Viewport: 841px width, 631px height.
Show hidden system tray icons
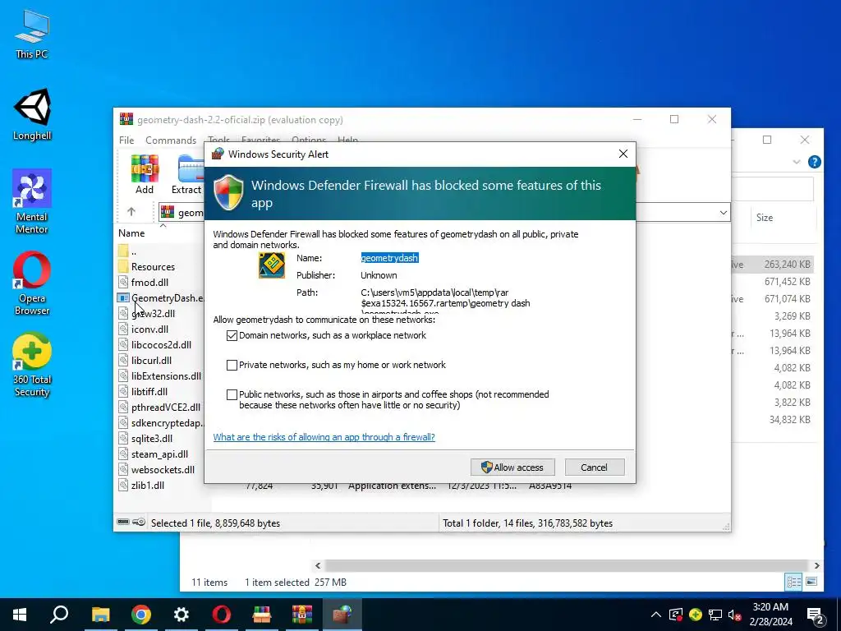pos(655,615)
